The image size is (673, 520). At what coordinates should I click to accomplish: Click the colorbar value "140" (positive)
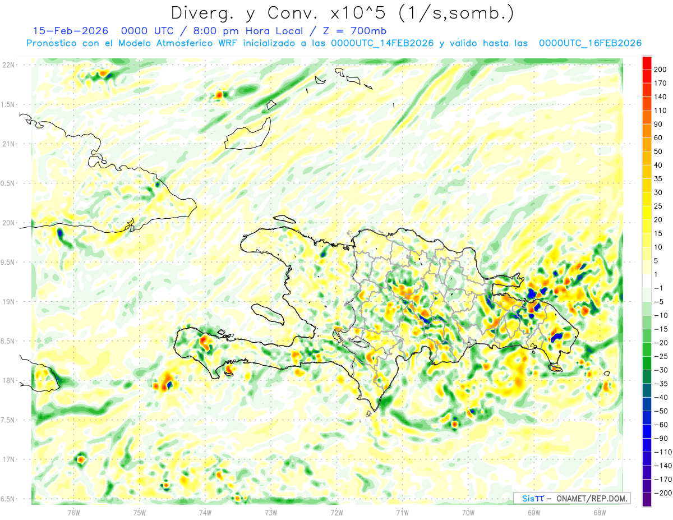pyautogui.click(x=661, y=97)
